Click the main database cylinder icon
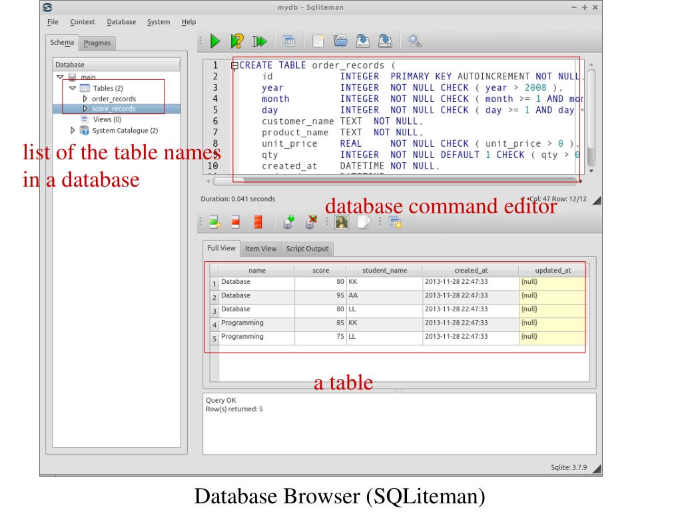 72,77
